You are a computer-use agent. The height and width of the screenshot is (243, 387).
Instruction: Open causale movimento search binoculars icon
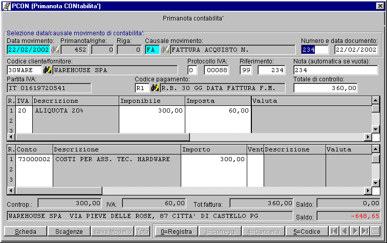tap(165, 50)
